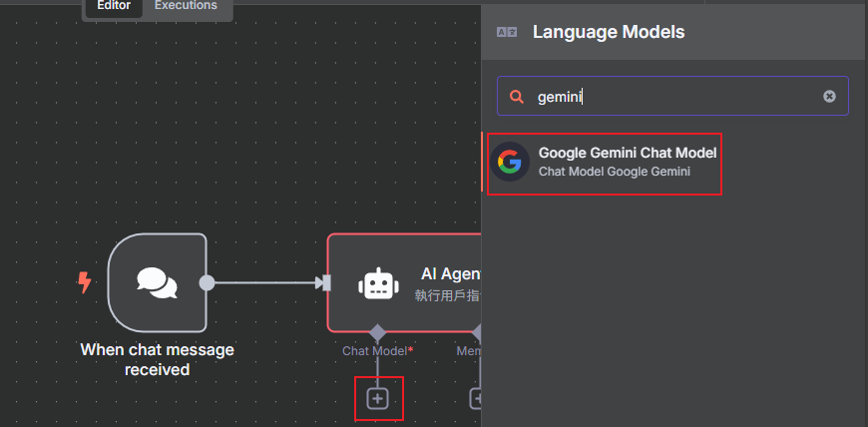Click the Google G logo icon
Image resolution: width=868 pixels, height=427 pixels.
tap(510, 162)
